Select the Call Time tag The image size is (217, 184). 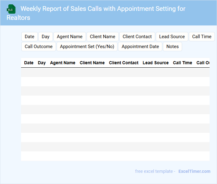[x=202, y=37]
